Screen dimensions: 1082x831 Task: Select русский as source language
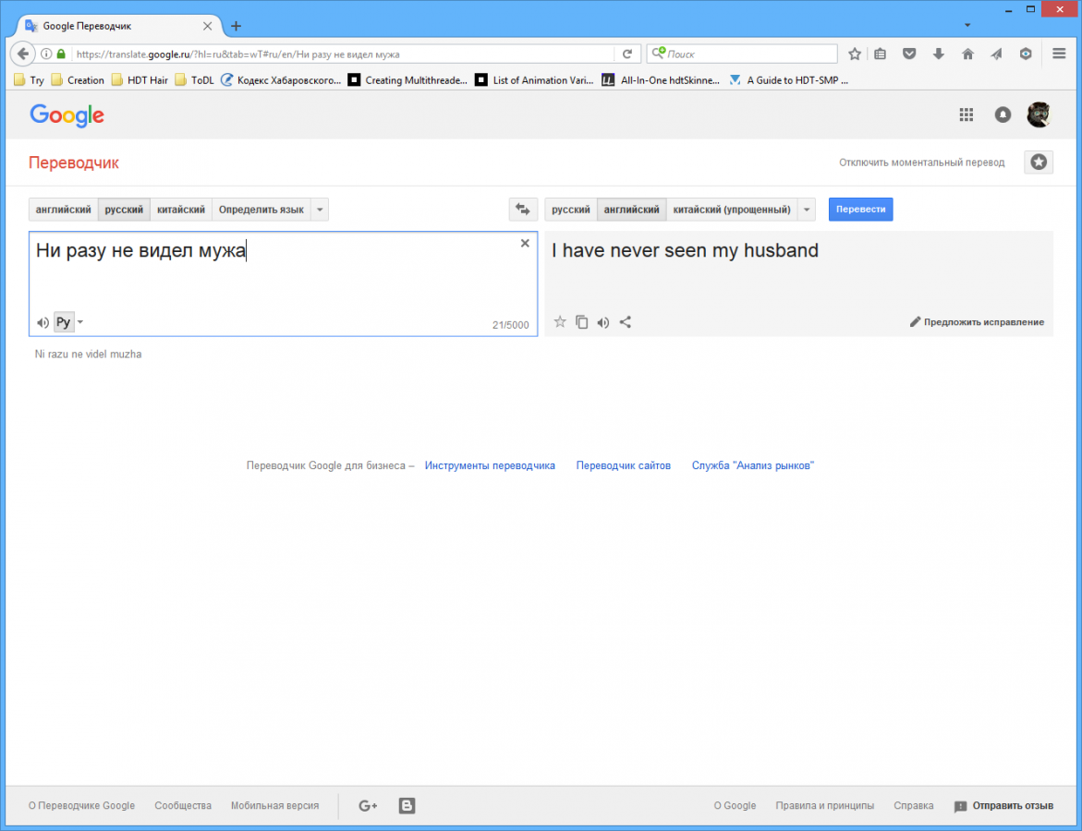pyautogui.click(x=124, y=210)
